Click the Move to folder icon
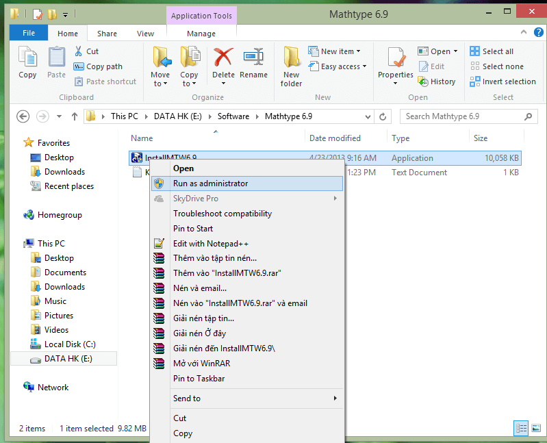Screen dimensions: 547x443 coord(162,57)
